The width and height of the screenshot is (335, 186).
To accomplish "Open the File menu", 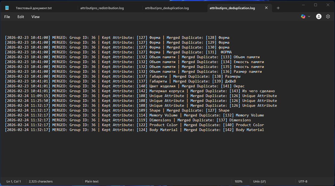I will (x=7, y=16).
